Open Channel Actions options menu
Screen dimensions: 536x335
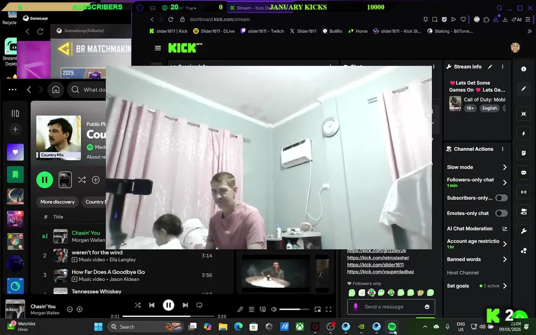click(502, 149)
